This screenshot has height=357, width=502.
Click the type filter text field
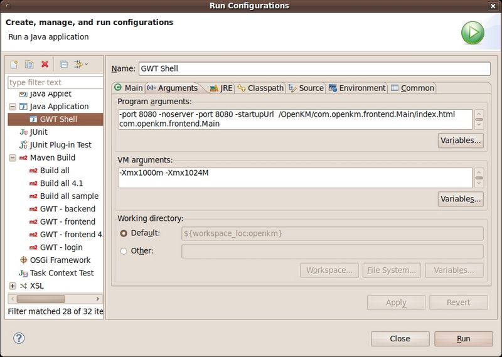[55, 82]
